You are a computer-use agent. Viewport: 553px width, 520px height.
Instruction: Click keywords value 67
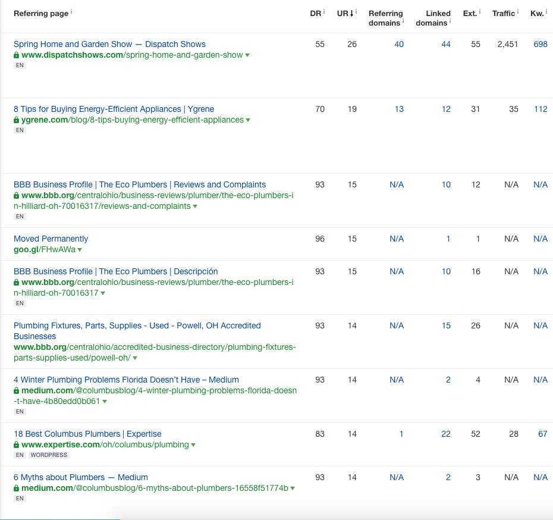pos(543,434)
